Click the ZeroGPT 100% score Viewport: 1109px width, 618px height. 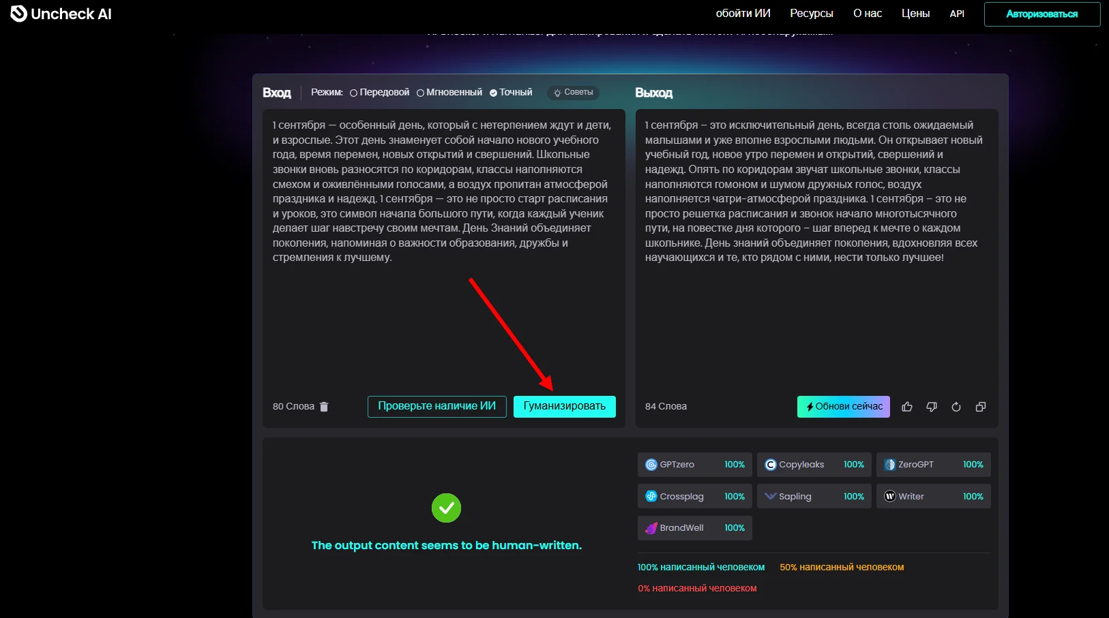tap(973, 465)
